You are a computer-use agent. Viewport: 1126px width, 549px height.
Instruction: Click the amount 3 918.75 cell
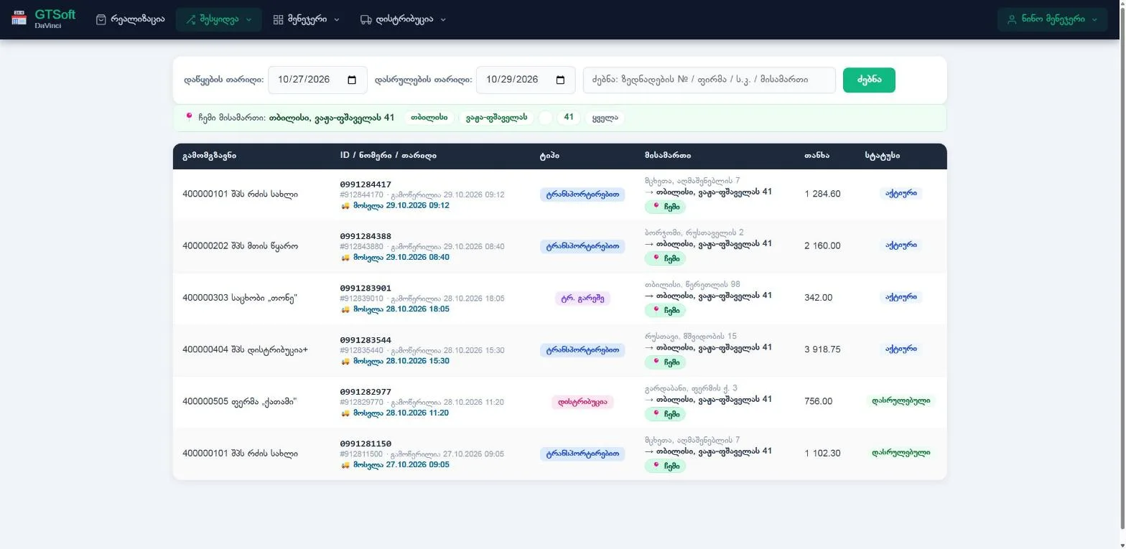point(822,349)
